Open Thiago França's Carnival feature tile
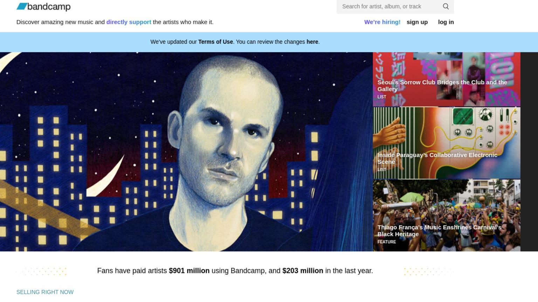This screenshot has height=302, width=538. coord(447,216)
